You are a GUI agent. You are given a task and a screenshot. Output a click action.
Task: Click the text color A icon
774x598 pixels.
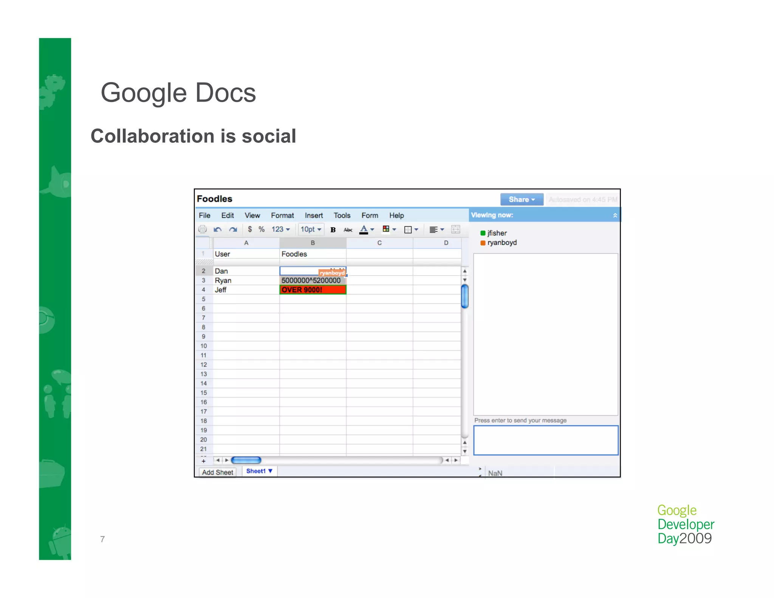pos(364,229)
